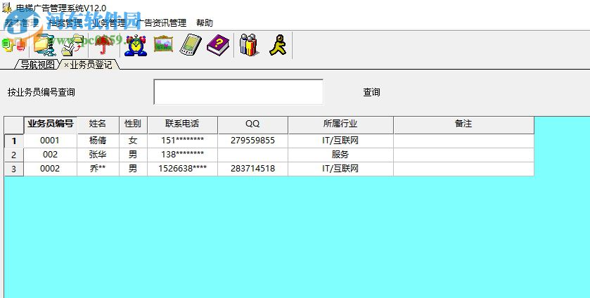
Task: Click phone cell 138********
Action: (x=182, y=155)
